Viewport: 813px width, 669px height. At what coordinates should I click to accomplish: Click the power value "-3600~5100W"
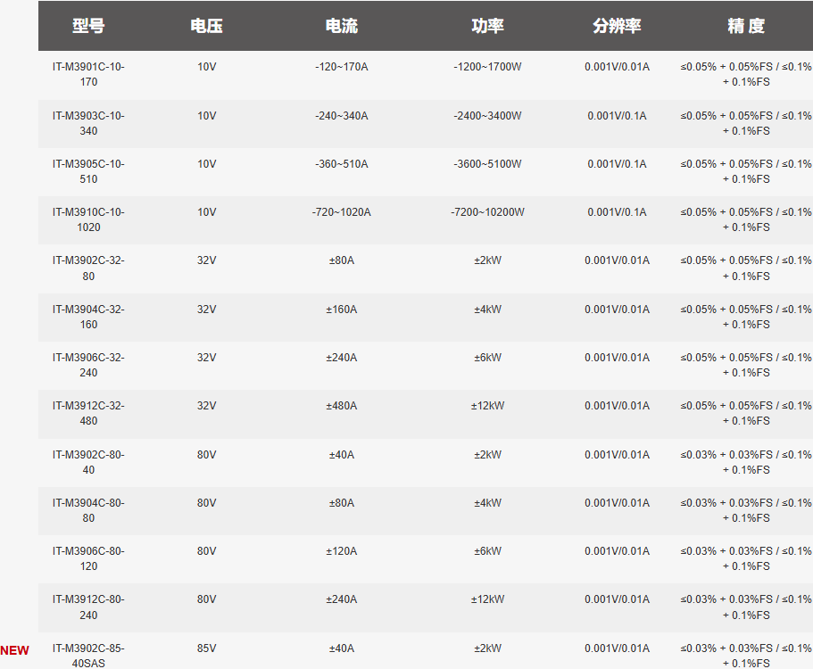[487, 164]
